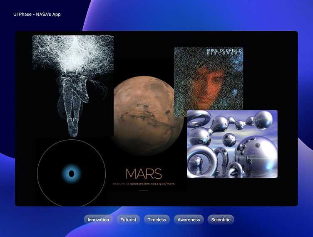The width and height of the screenshot is (313, 237).
Task: Click the 'UI Phase - NASA's App' title
Action: (x=37, y=15)
